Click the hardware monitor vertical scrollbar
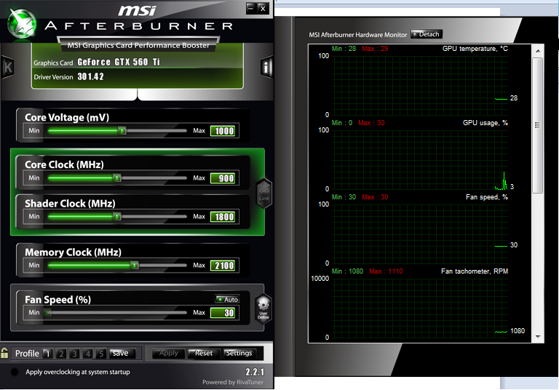This screenshot has width=559, height=390. (538, 124)
